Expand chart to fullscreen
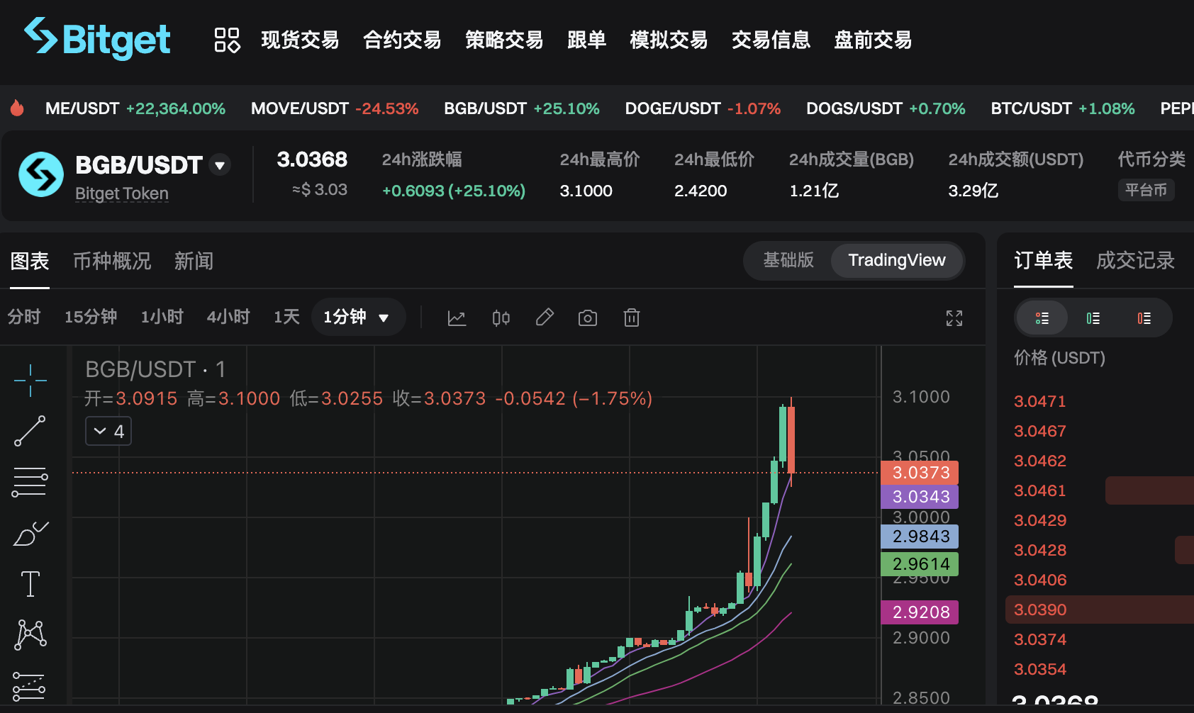Viewport: 1194px width, 713px height. (954, 318)
